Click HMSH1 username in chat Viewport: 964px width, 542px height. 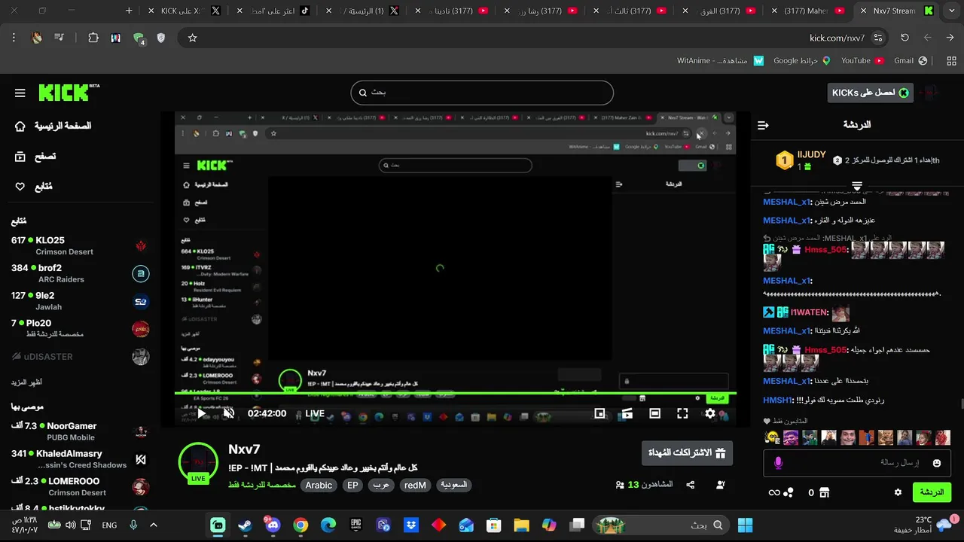(x=778, y=400)
